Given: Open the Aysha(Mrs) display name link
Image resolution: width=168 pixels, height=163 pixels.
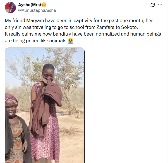Looking at the screenshot, I should pos(29,4).
